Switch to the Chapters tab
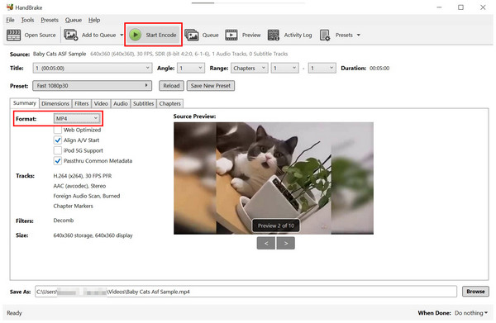The height and width of the screenshot is (323, 496). [x=169, y=103]
